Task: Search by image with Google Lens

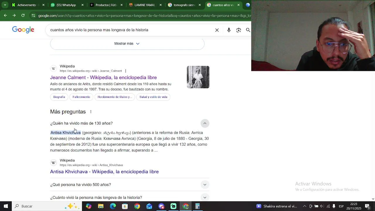Action: pyautogui.click(x=238, y=30)
